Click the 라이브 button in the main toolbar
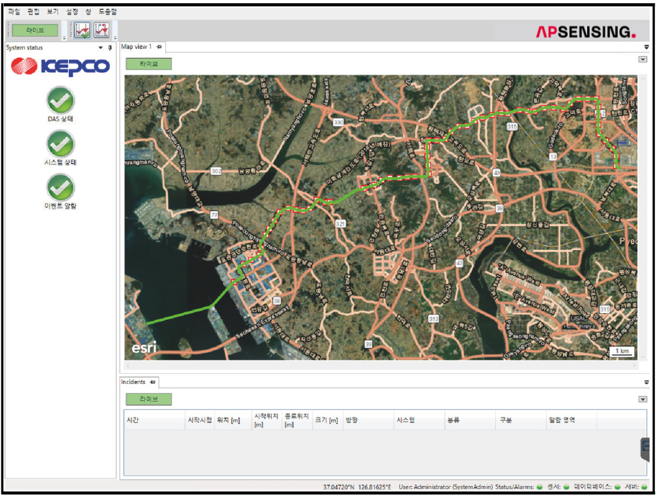Viewport: 658px width, 499px height. [x=35, y=30]
